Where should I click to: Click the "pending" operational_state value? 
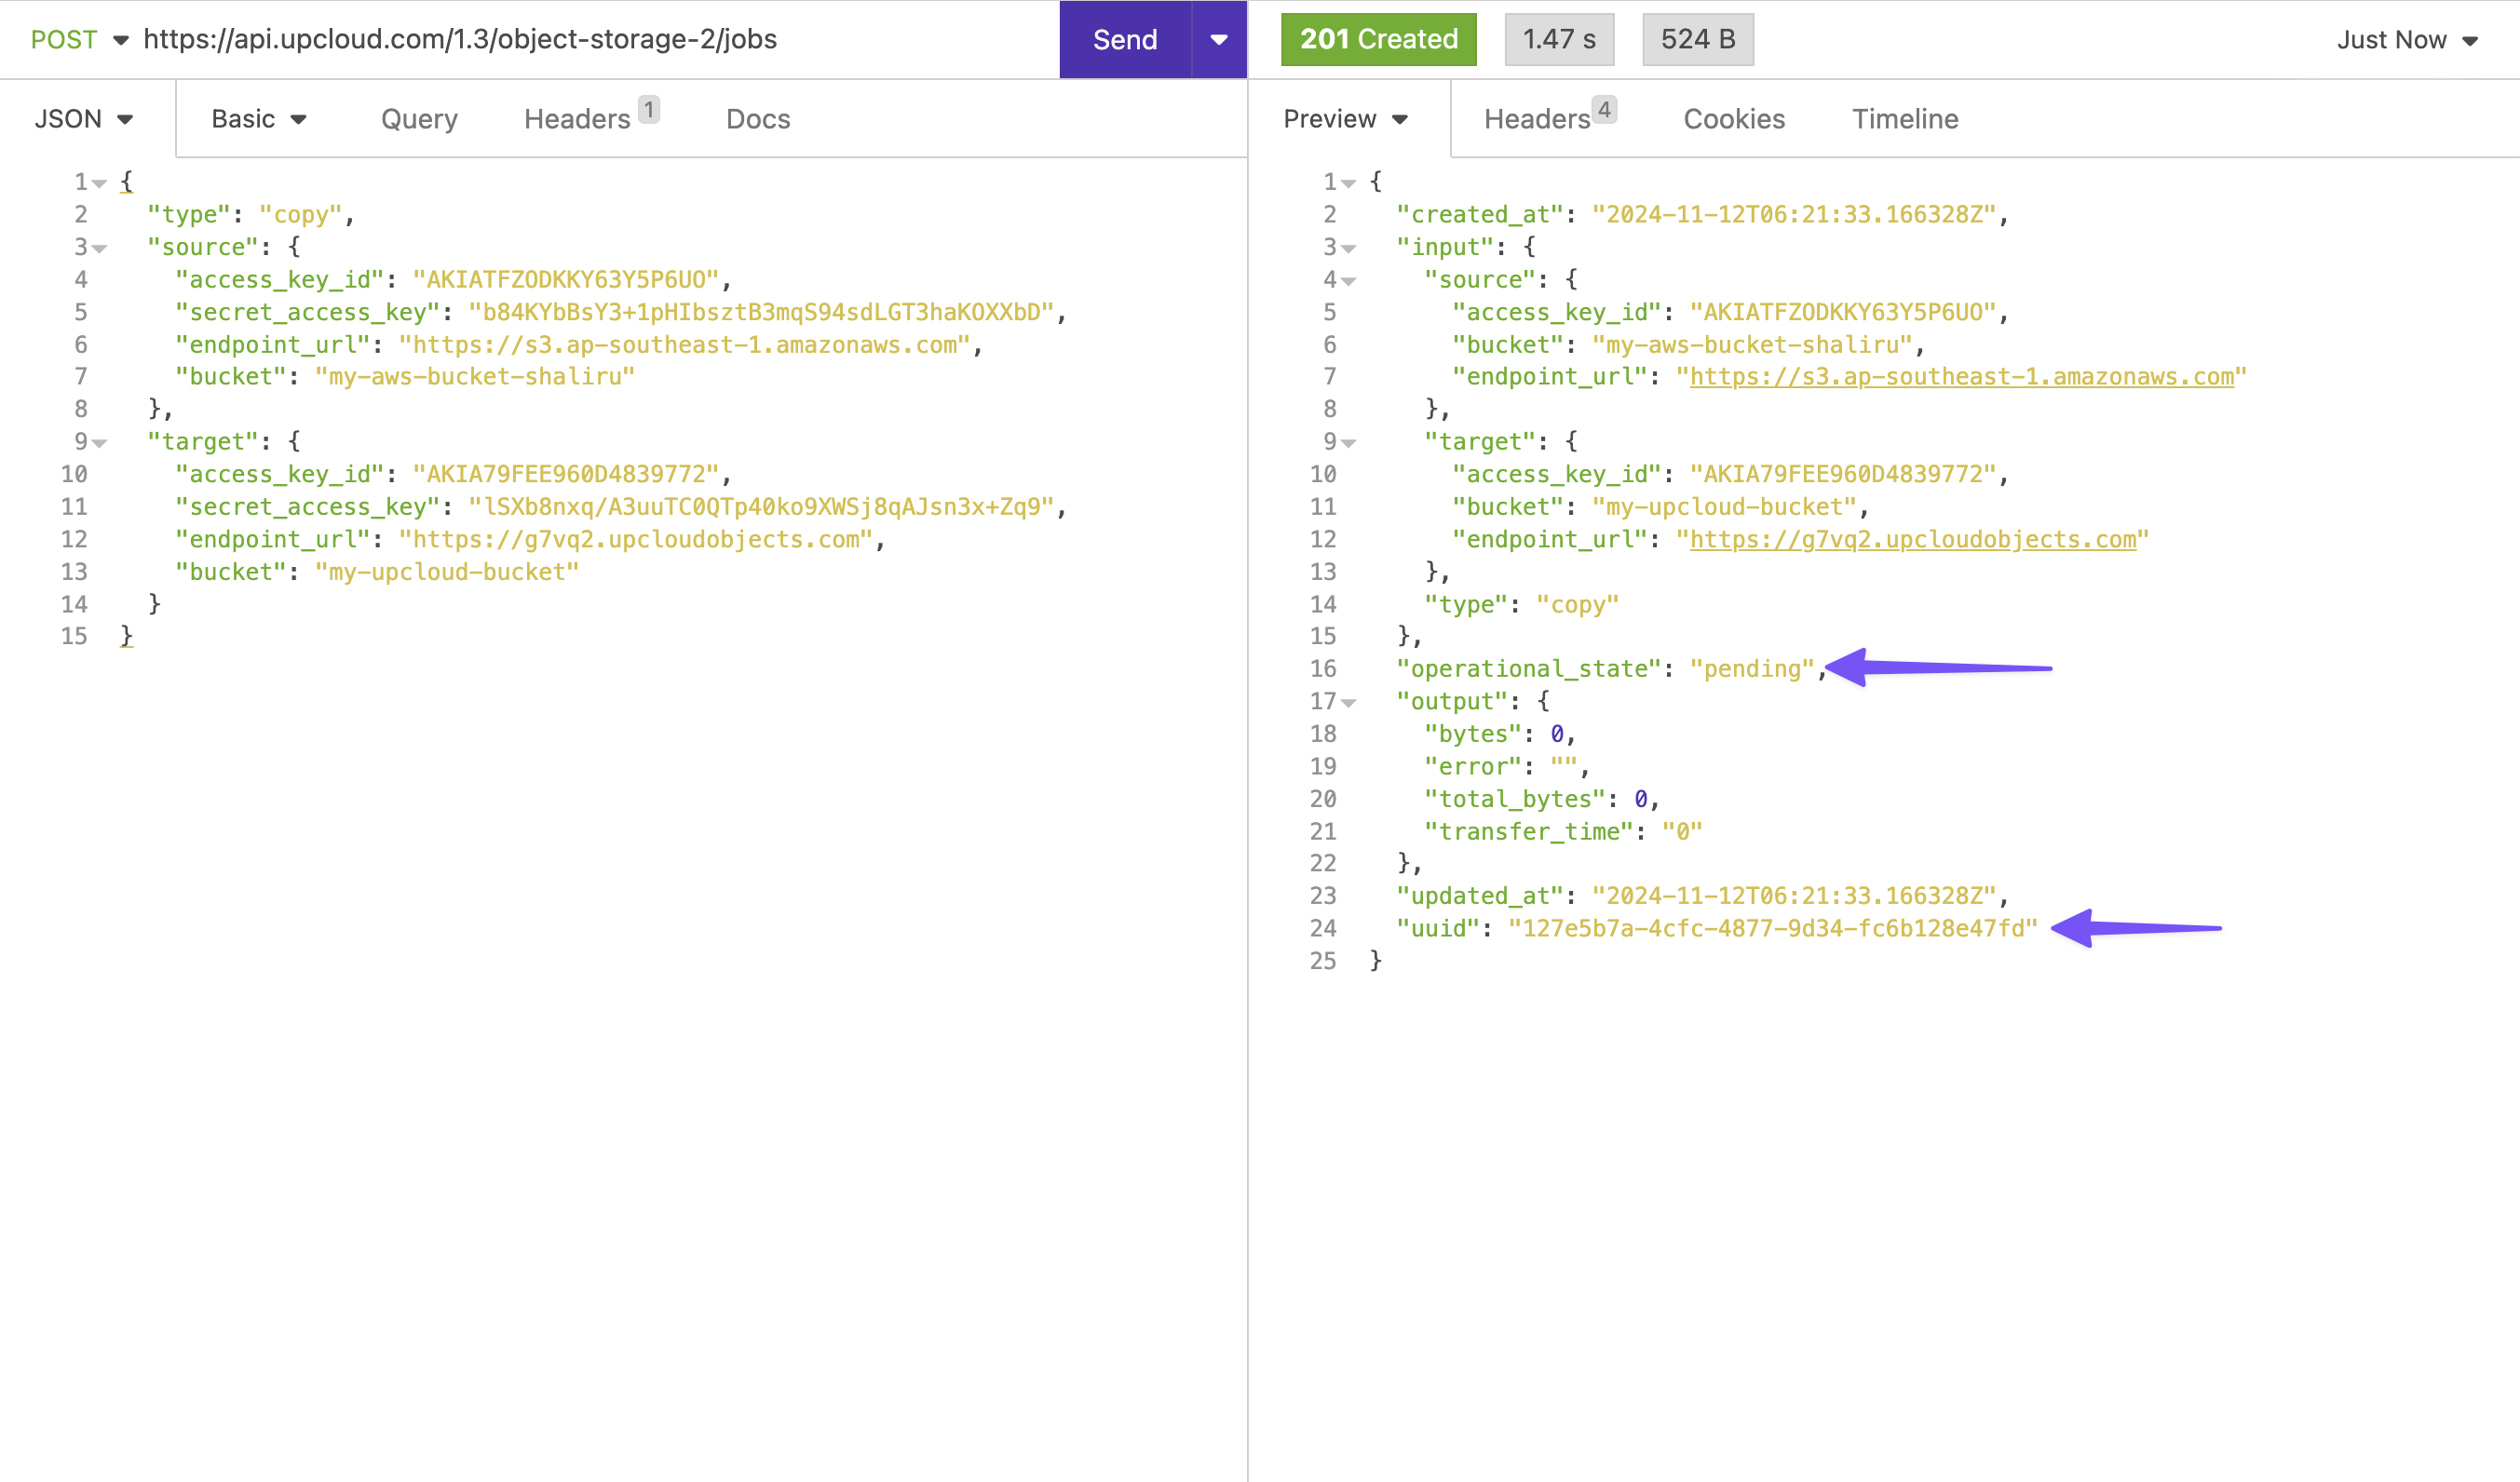pyautogui.click(x=1752, y=668)
